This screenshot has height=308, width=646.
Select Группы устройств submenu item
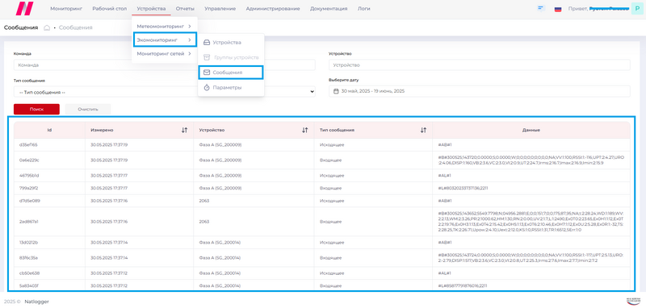pos(231,57)
